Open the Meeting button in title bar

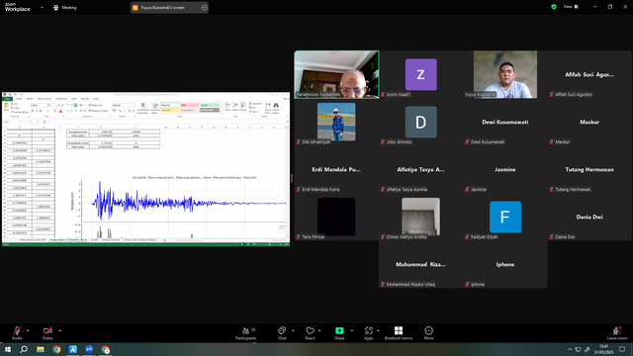[65, 7]
